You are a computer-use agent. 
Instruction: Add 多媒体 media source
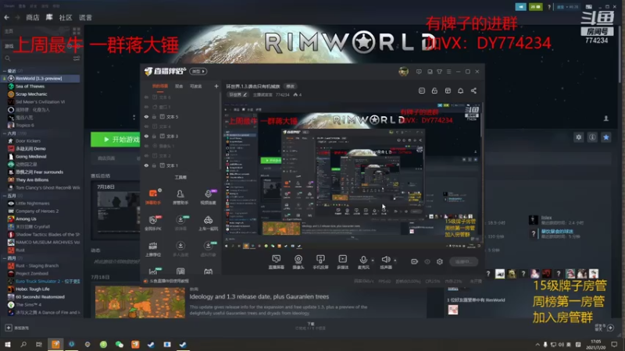point(342,262)
